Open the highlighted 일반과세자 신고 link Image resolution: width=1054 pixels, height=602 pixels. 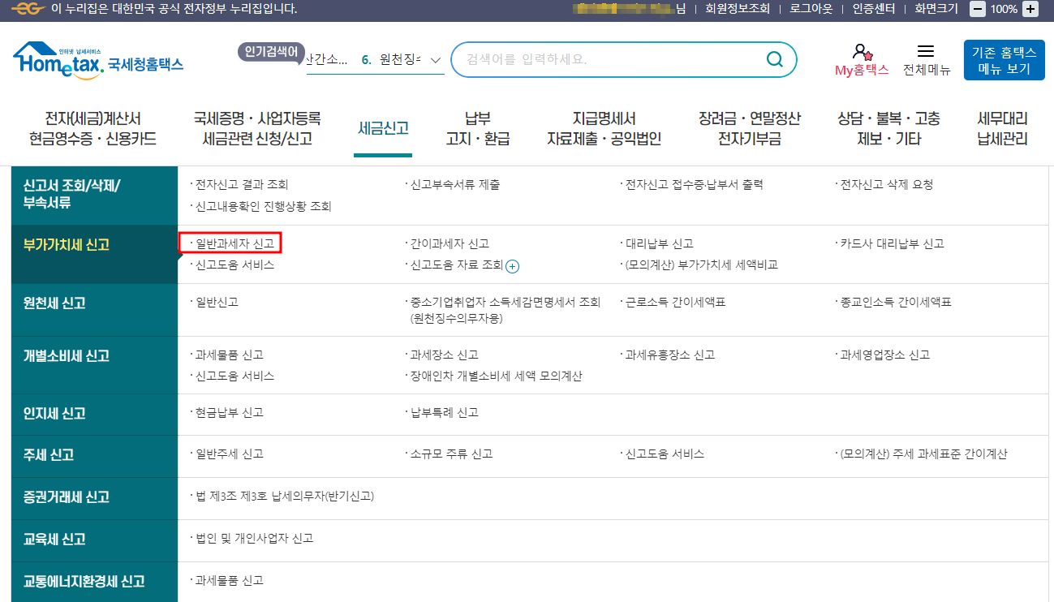pyautogui.click(x=234, y=243)
